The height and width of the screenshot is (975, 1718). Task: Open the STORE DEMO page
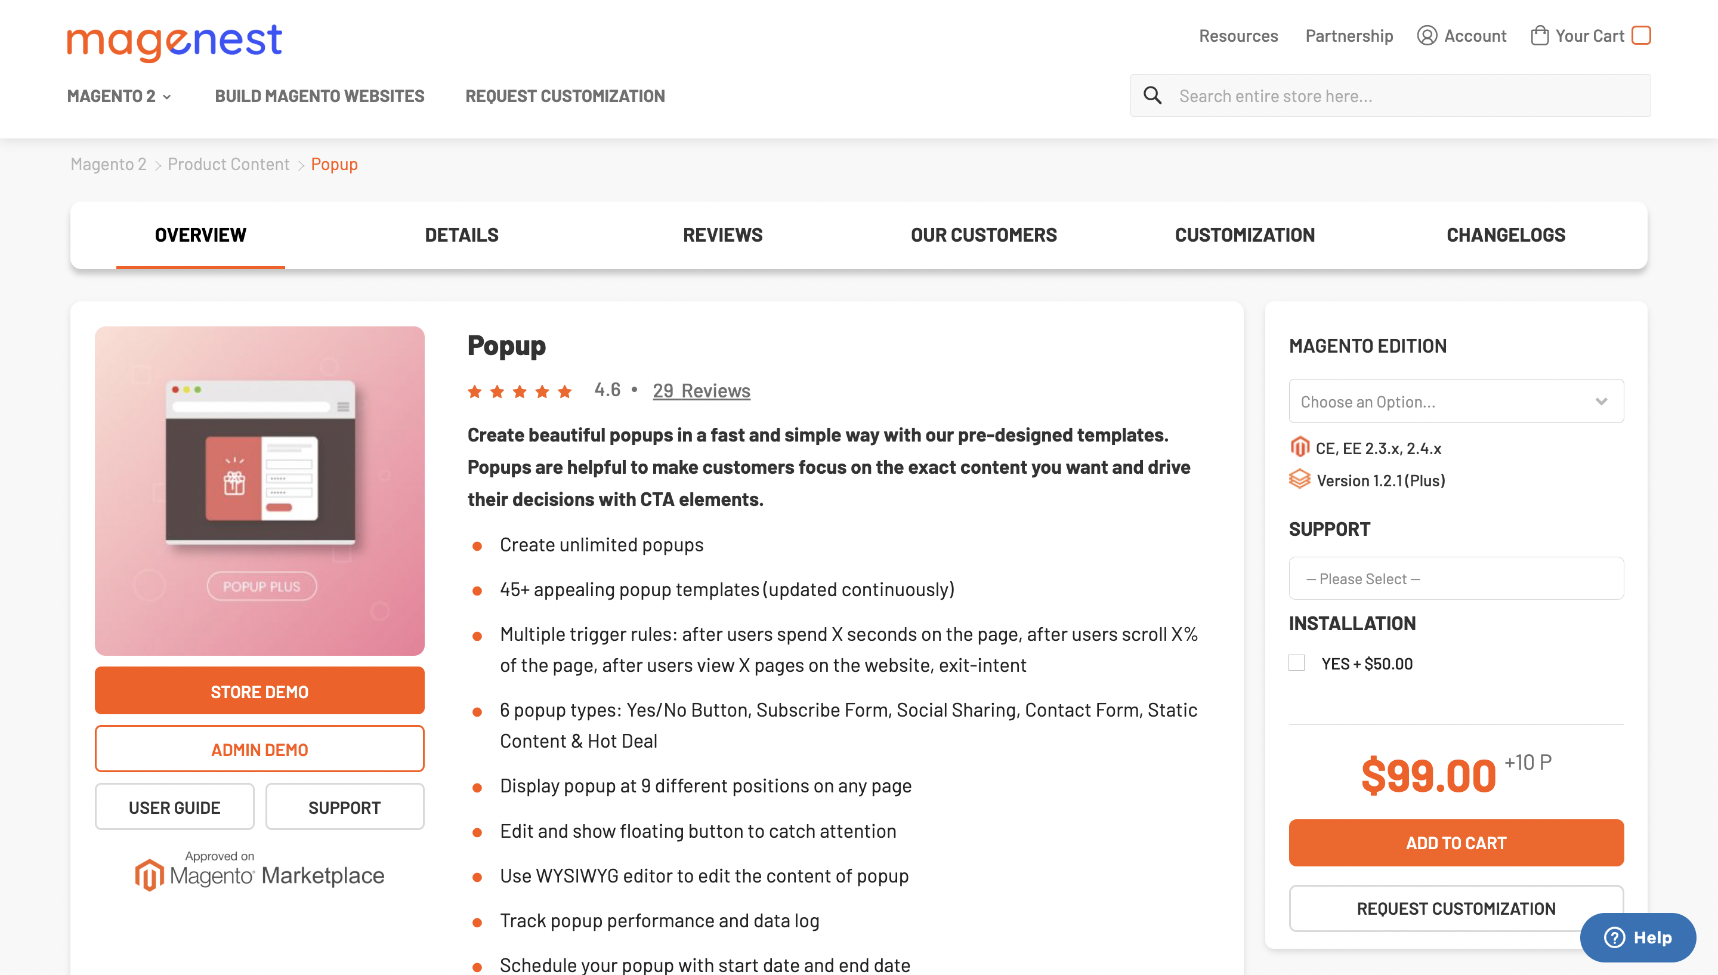click(259, 690)
